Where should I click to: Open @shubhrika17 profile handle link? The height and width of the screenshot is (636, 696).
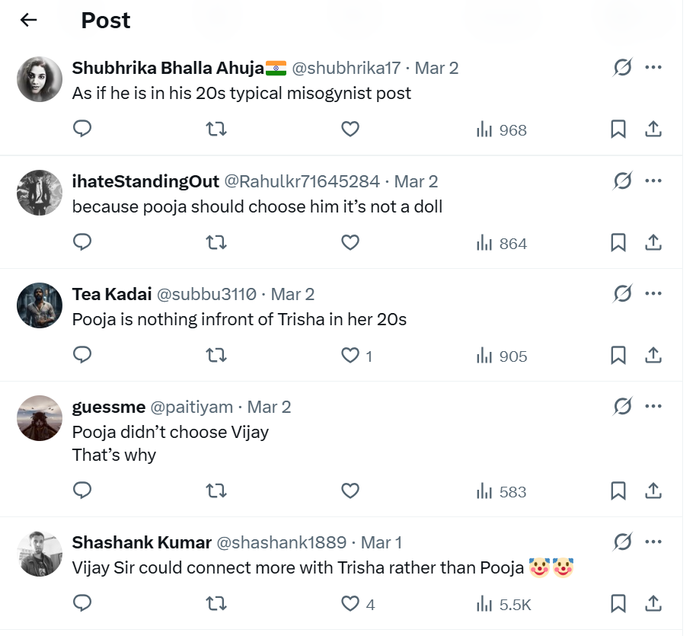coord(346,68)
